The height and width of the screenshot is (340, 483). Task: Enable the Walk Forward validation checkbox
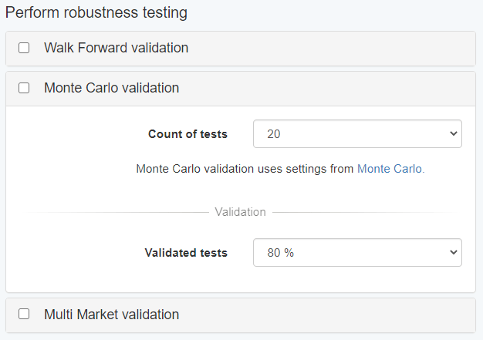tap(24, 48)
